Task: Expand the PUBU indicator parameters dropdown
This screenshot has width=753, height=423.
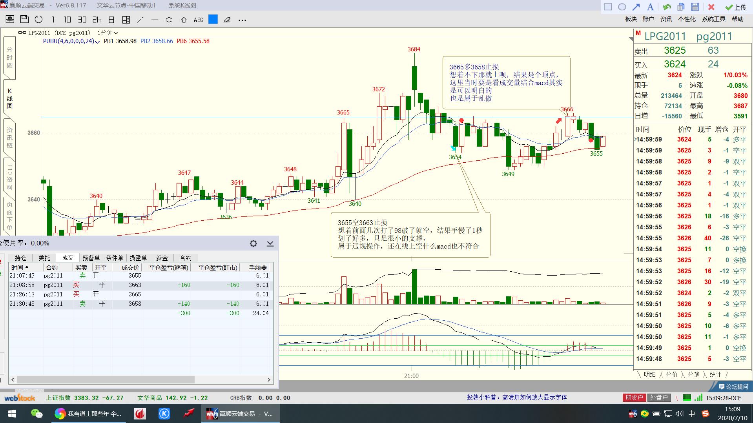Action: (x=97, y=42)
